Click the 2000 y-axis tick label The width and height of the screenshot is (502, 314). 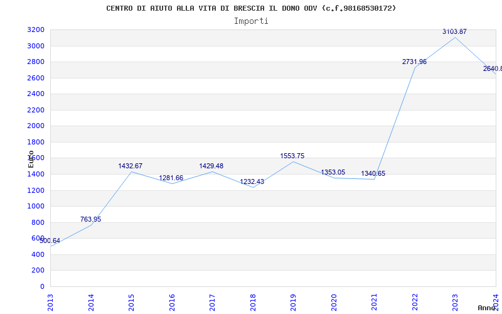pyautogui.click(x=36, y=126)
